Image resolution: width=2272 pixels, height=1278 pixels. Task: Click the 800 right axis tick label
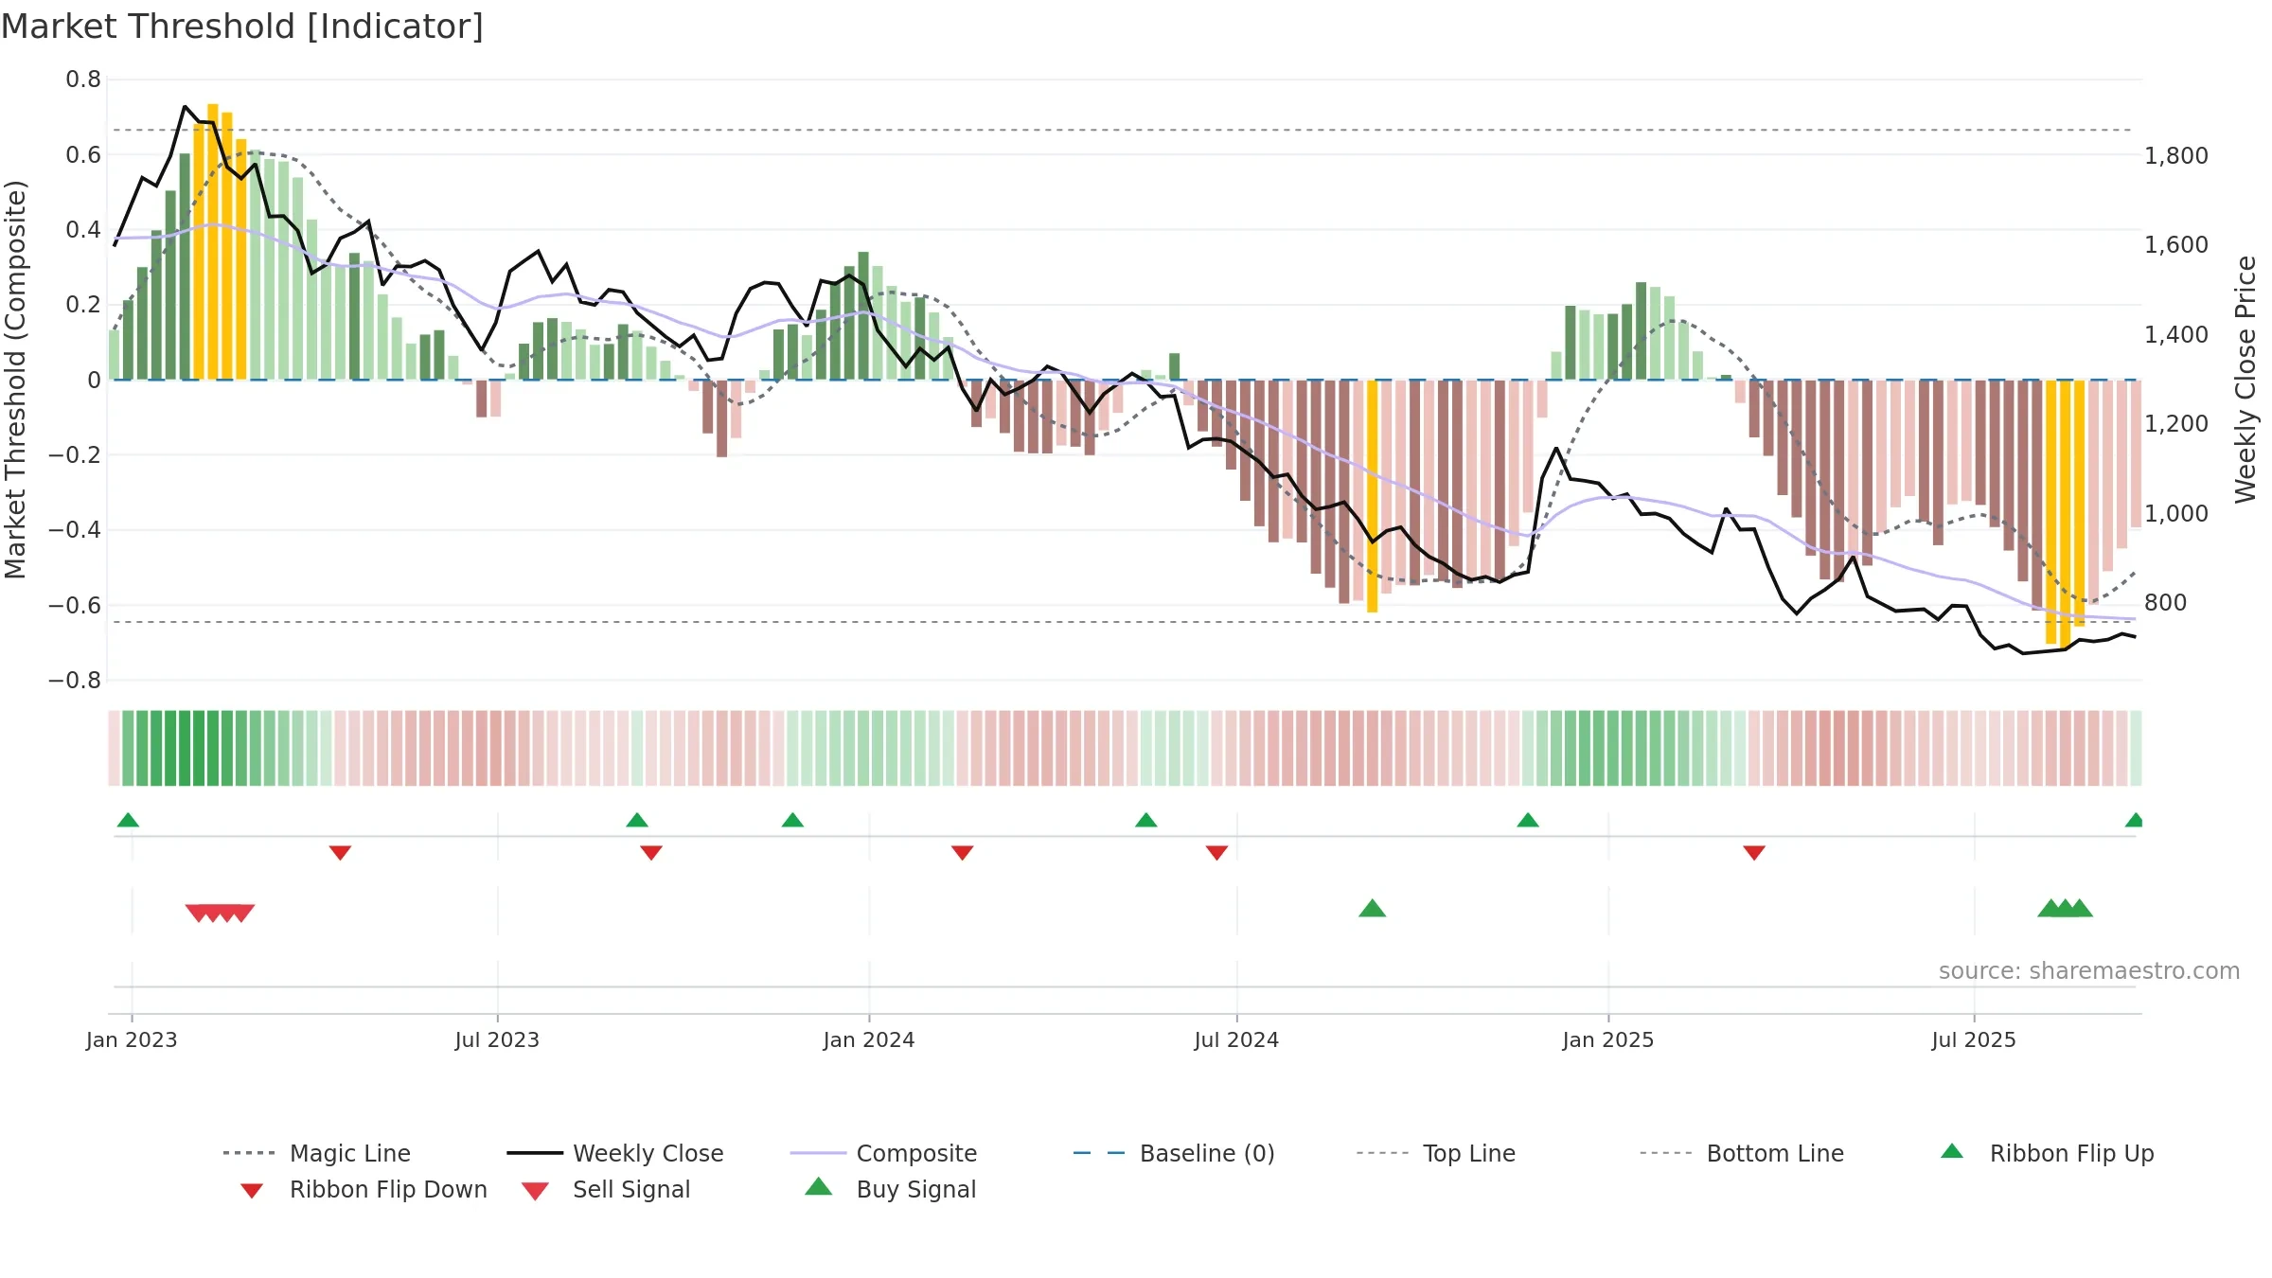(x=2166, y=603)
